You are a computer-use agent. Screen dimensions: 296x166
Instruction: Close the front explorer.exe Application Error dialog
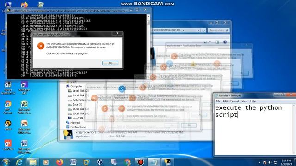coord(117,33)
